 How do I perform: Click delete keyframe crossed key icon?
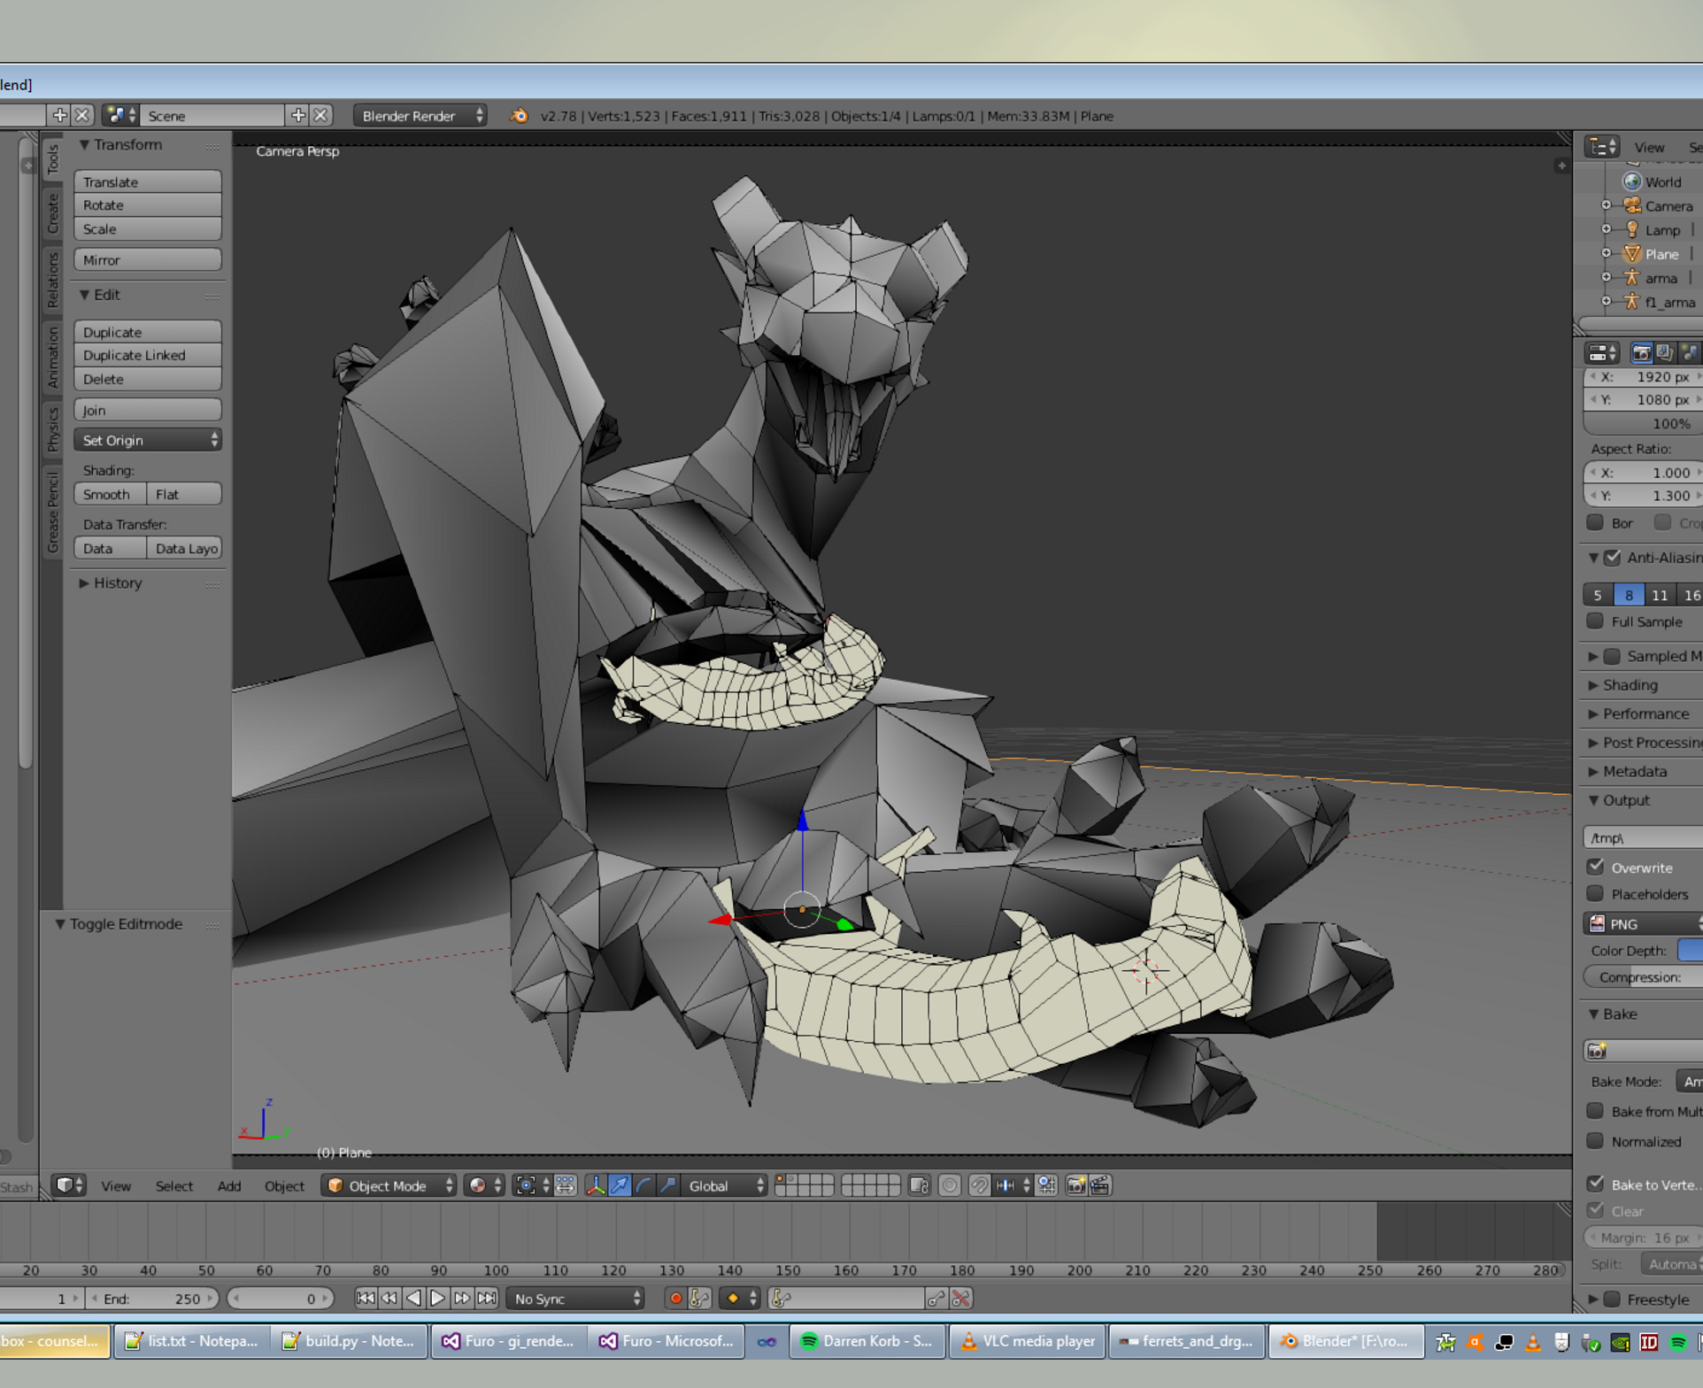point(961,1299)
